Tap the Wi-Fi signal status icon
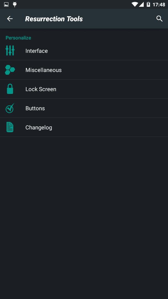168x299 pixels. pos(135,4)
